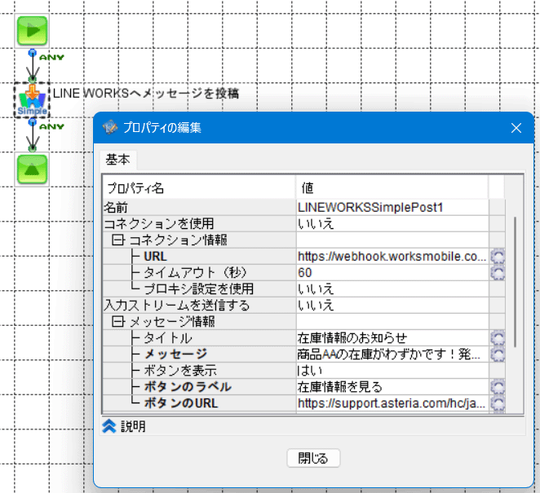The width and height of the screenshot is (540, 493).
Task: Select the ボタンのURL property name
Action: click(x=181, y=403)
